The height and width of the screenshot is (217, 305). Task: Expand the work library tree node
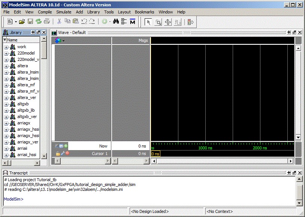tap(6, 47)
